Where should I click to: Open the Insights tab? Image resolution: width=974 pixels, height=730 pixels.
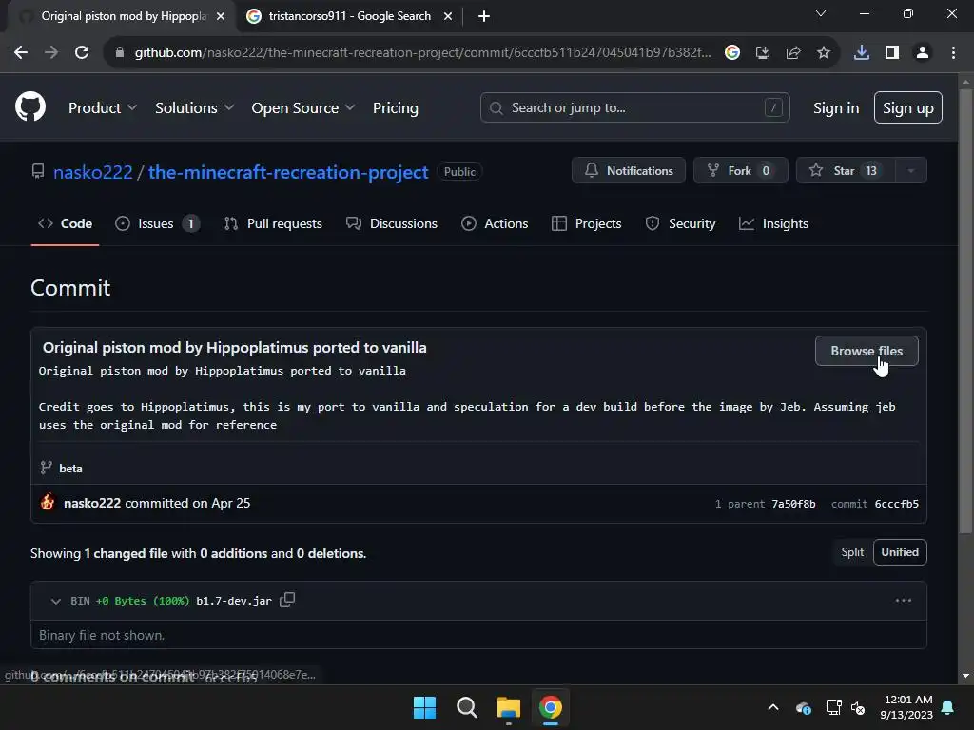click(x=773, y=223)
